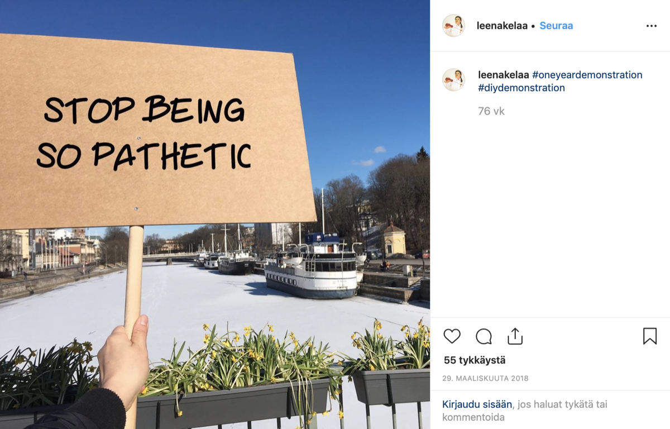
Task: Open the avatar beside the caption
Action: point(453,80)
